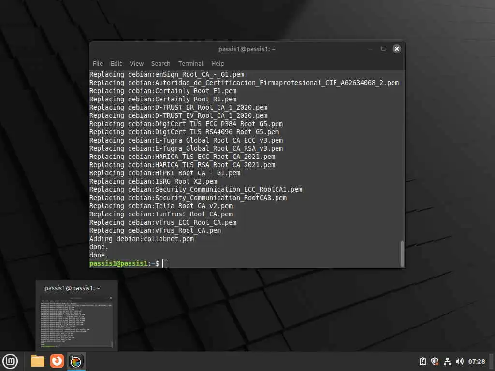This screenshot has height=371, width=495.
Task: Click the line 'Security_Communication_RootCA3.pem'
Action: [x=188, y=198]
